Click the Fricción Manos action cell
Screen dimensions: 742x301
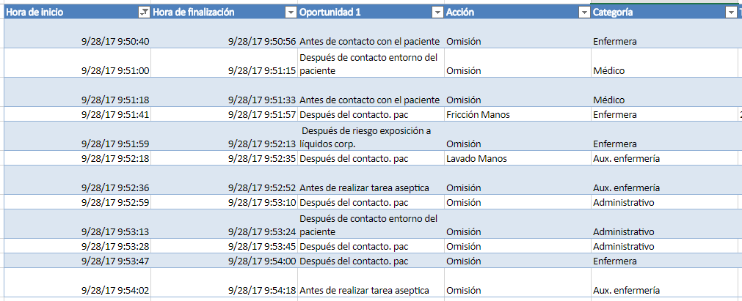(x=478, y=115)
